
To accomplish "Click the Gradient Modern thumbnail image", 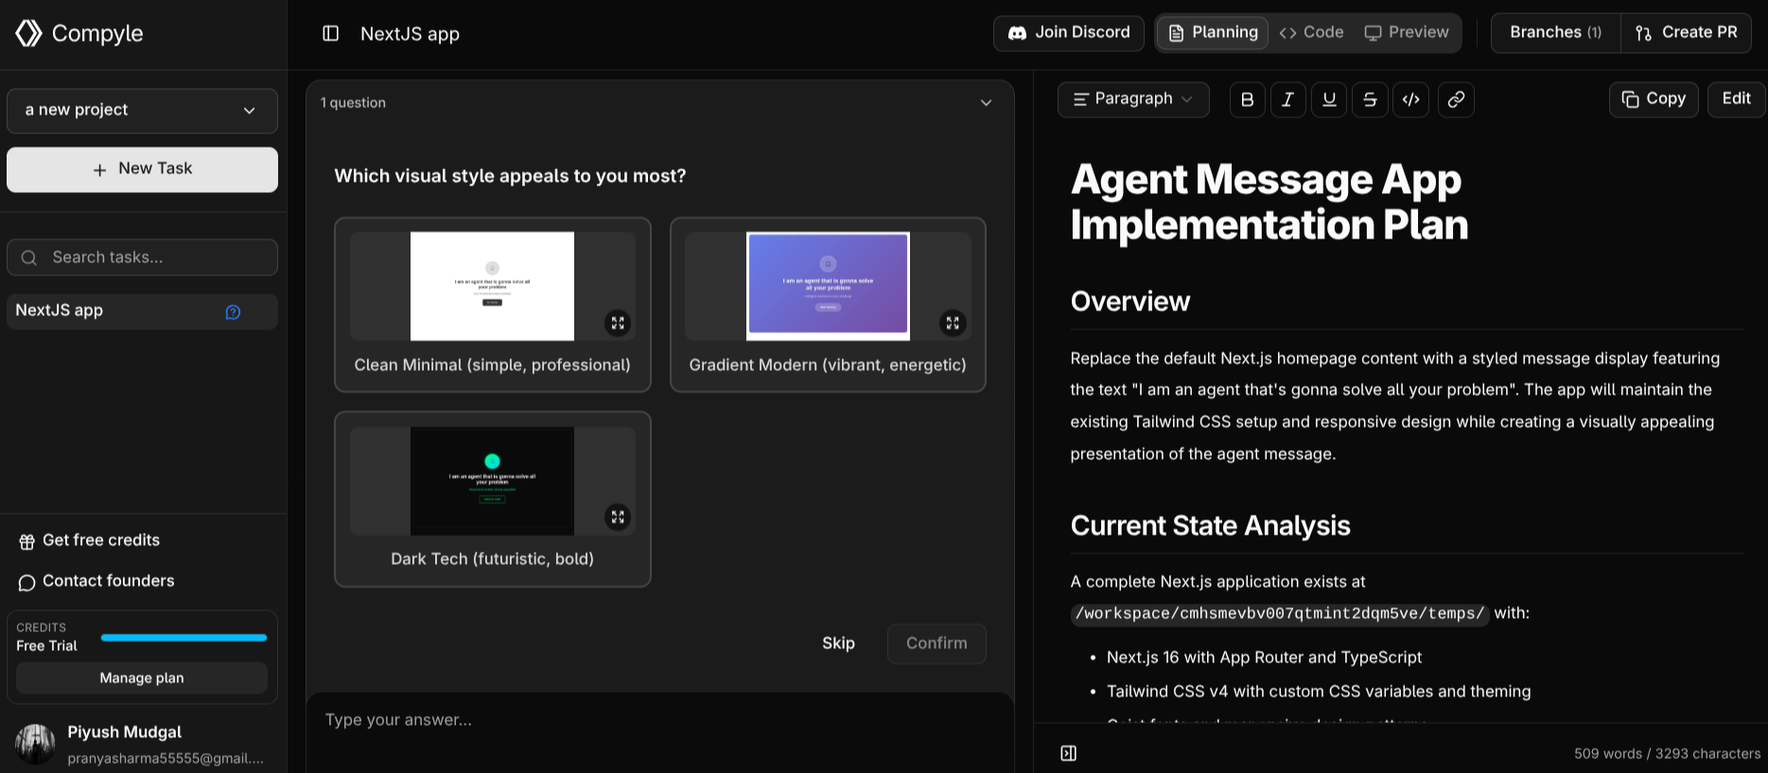I will pos(828,286).
